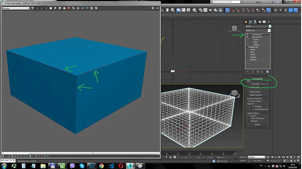Open Photoshop from the taskbar

(x=91, y=165)
